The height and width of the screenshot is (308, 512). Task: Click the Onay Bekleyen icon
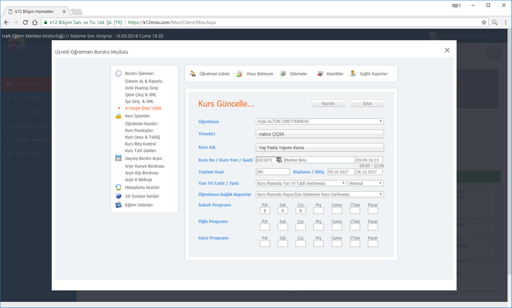coord(239,73)
